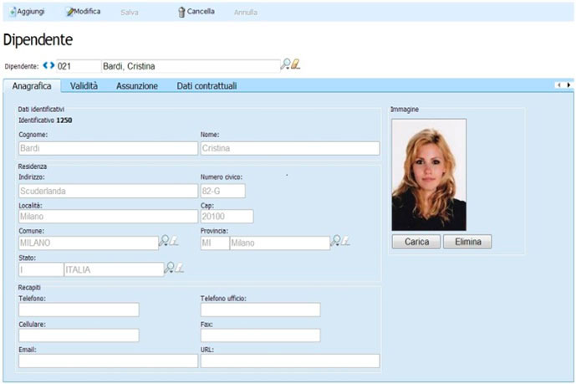576x384 pixels.
Task: Switch to the Anagrafica tab
Action: (x=32, y=86)
